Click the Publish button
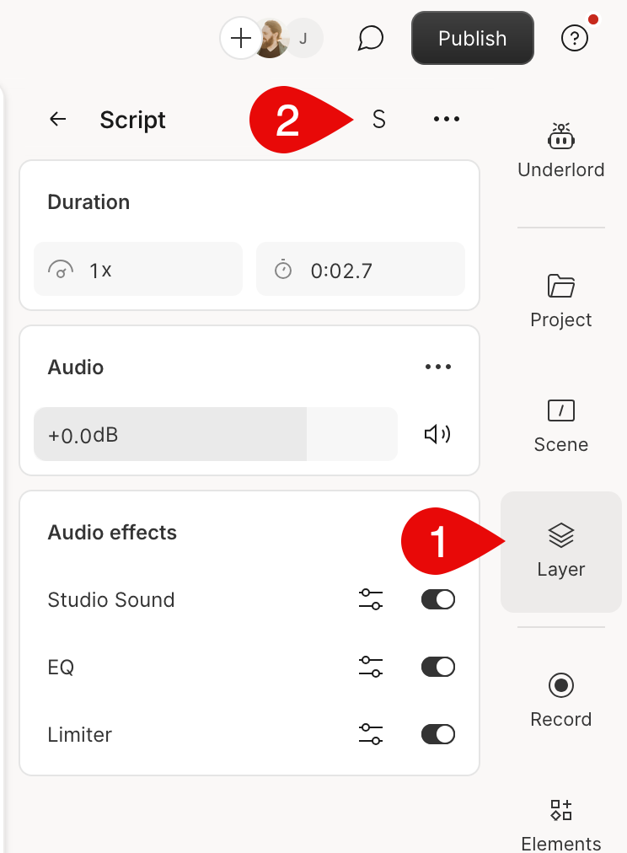 point(473,38)
